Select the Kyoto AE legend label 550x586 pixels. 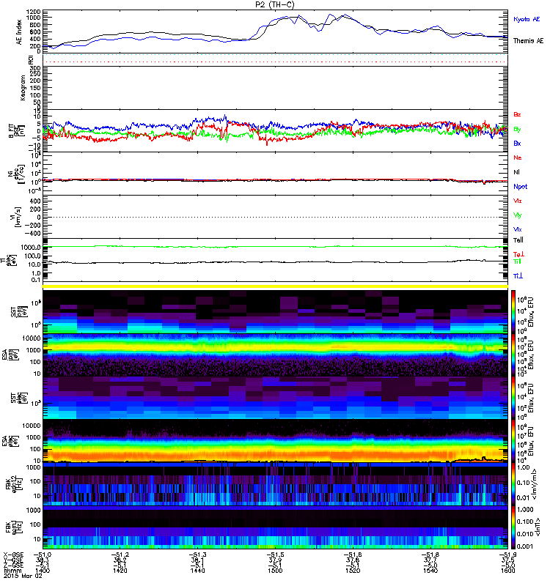(x=527, y=19)
